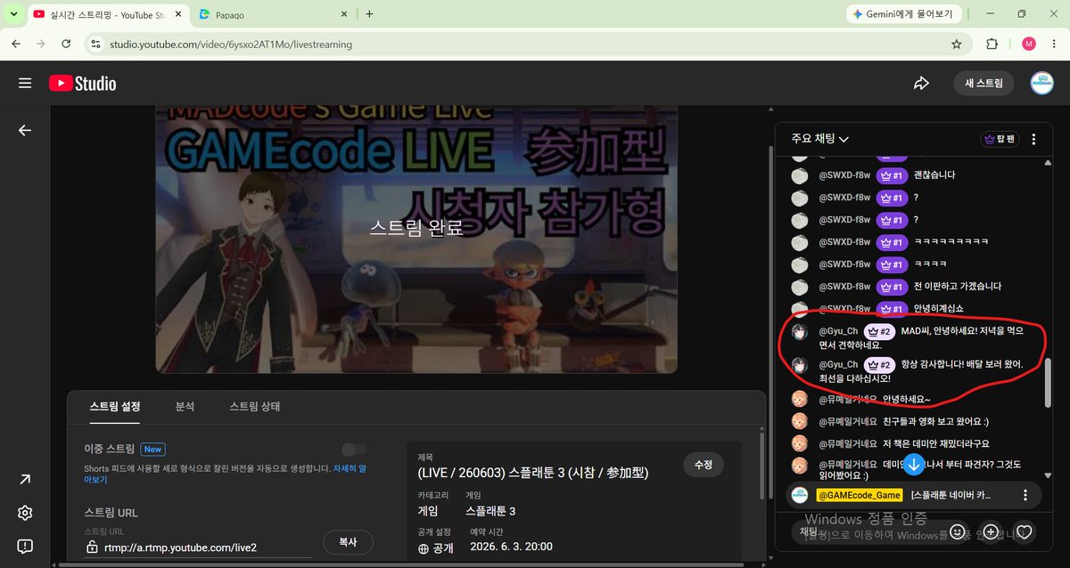The height and width of the screenshot is (568, 1070).
Task: Switch to the 분석 tab
Action: (x=185, y=406)
